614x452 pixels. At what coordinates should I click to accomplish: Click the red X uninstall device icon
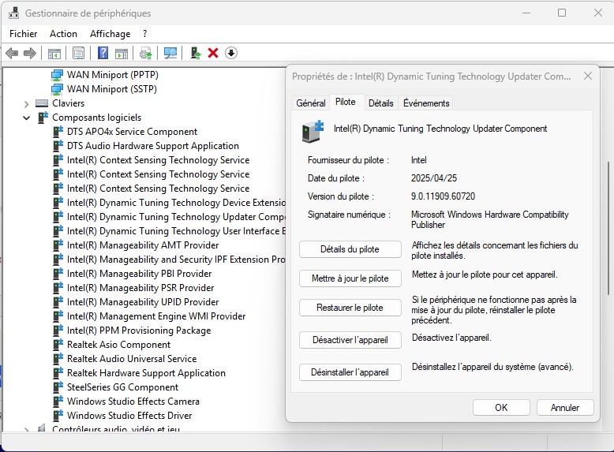(x=213, y=53)
